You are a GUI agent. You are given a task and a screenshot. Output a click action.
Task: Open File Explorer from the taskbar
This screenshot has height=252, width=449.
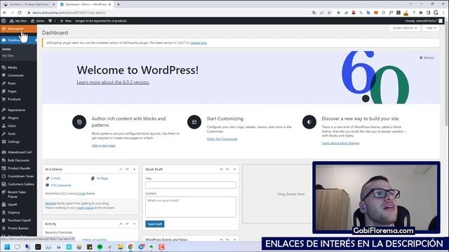(x=120, y=247)
